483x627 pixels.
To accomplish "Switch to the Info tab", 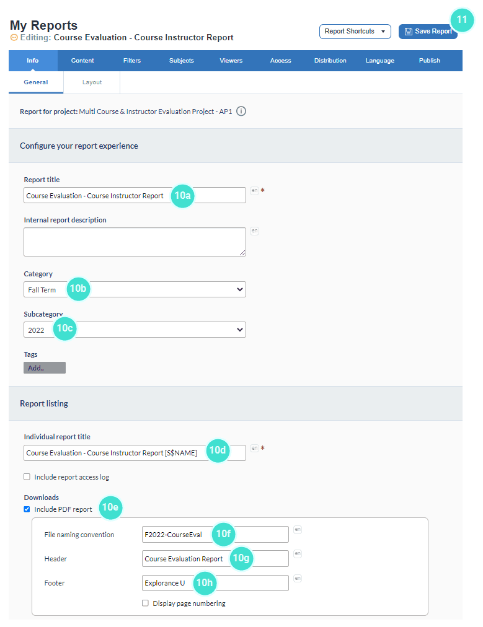I will tap(33, 61).
